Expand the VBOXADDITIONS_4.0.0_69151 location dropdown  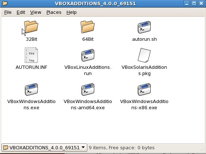click(x=44, y=147)
